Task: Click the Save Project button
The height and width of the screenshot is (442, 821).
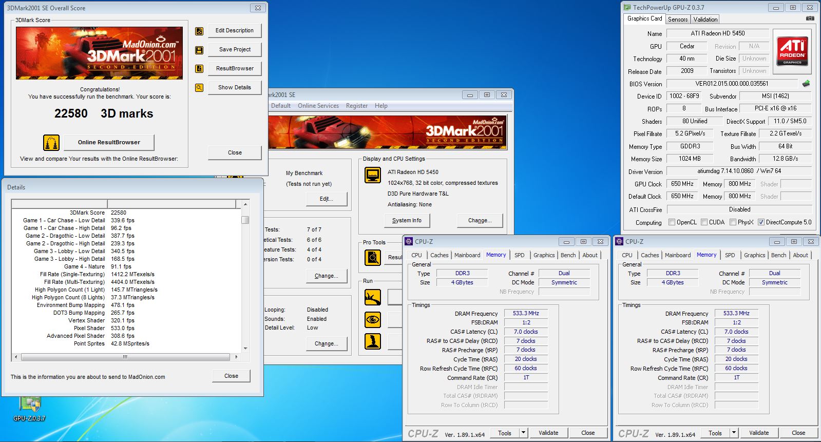Action: coord(235,50)
